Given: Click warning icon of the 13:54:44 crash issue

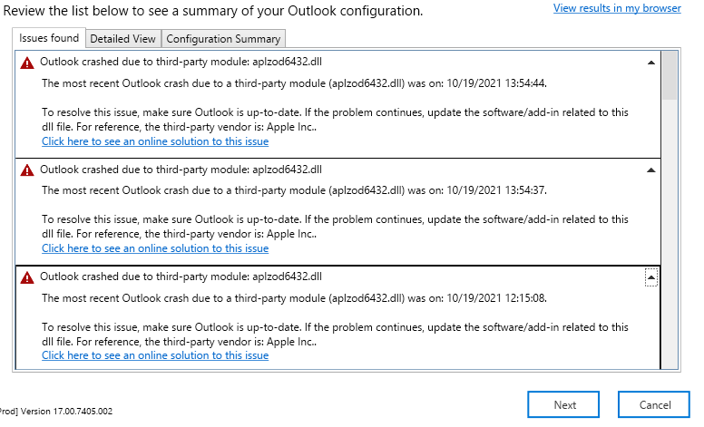Looking at the screenshot, I should tap(27, 63).
